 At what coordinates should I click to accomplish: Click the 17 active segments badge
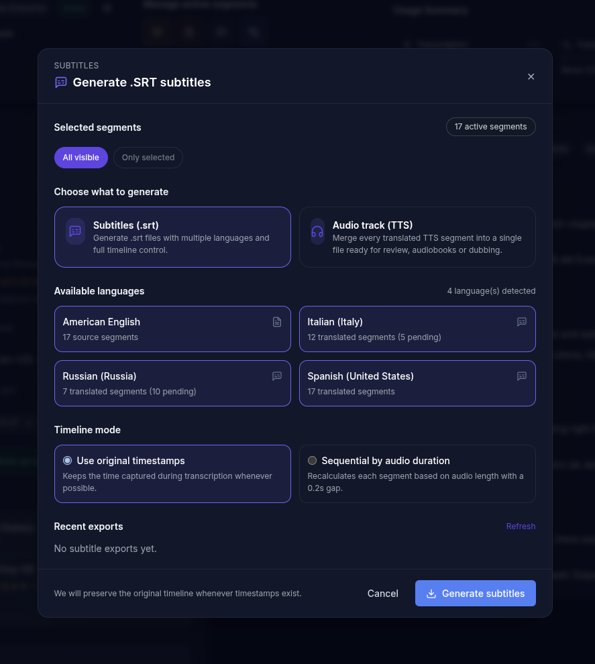click(490, 127)
